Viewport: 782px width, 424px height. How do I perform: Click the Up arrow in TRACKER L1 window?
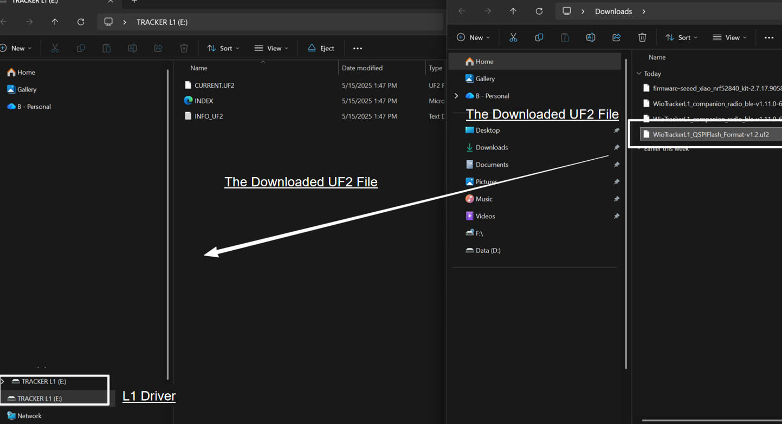(55, 22)
